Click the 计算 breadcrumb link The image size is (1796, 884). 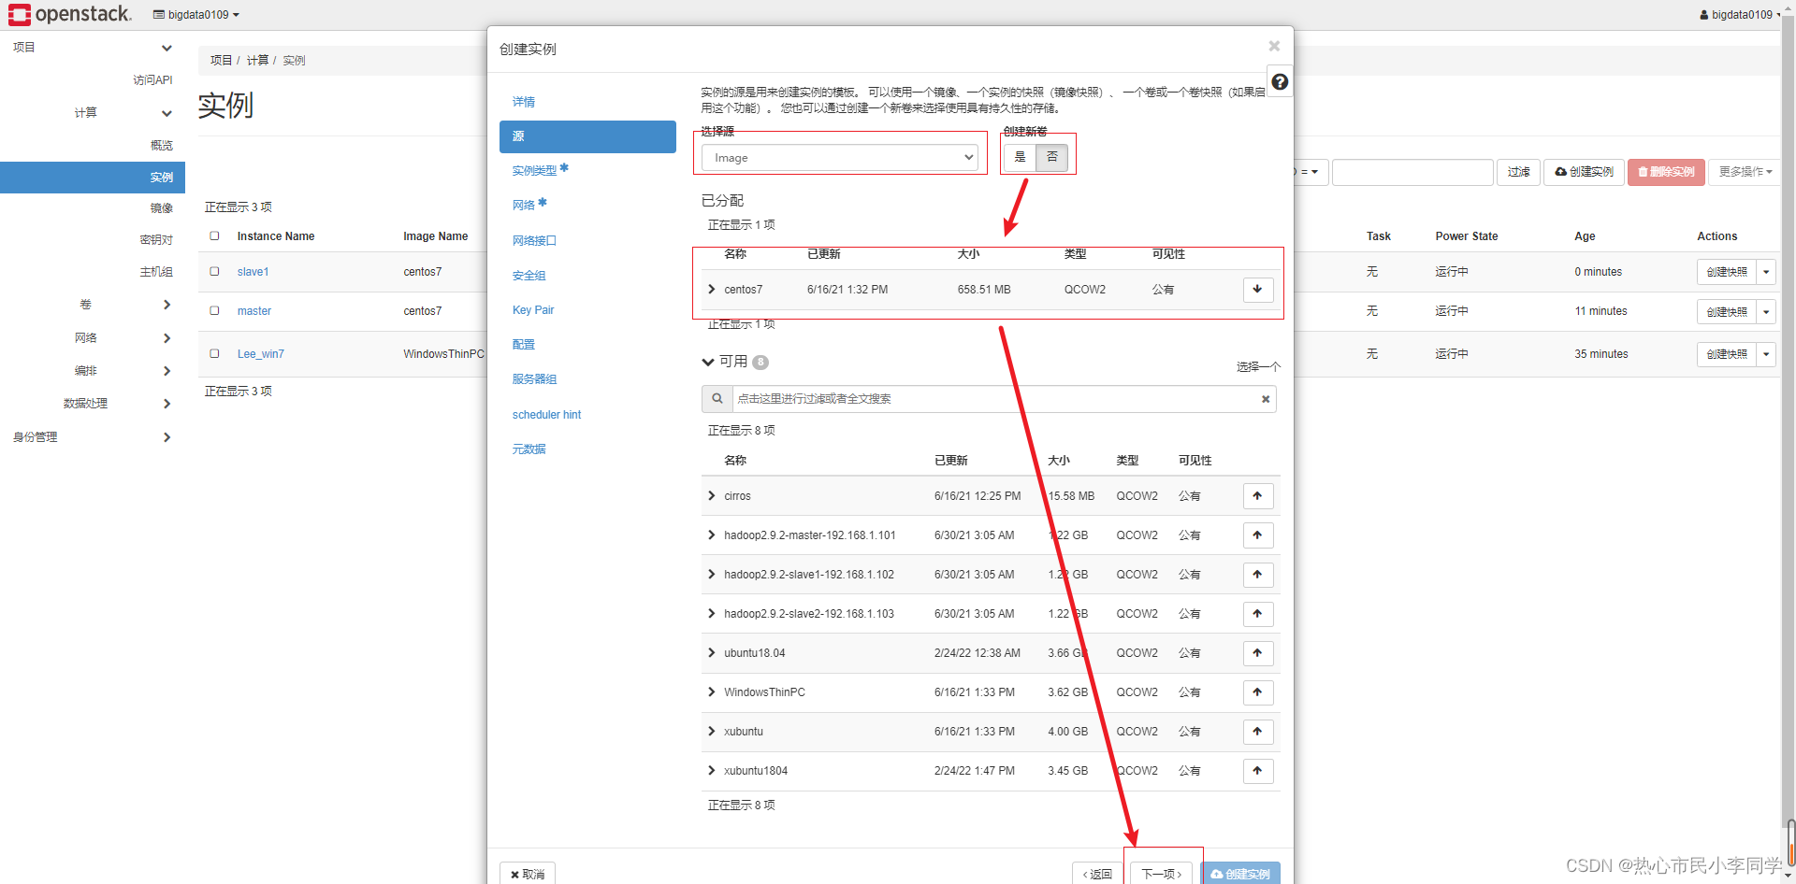(257, 60)
